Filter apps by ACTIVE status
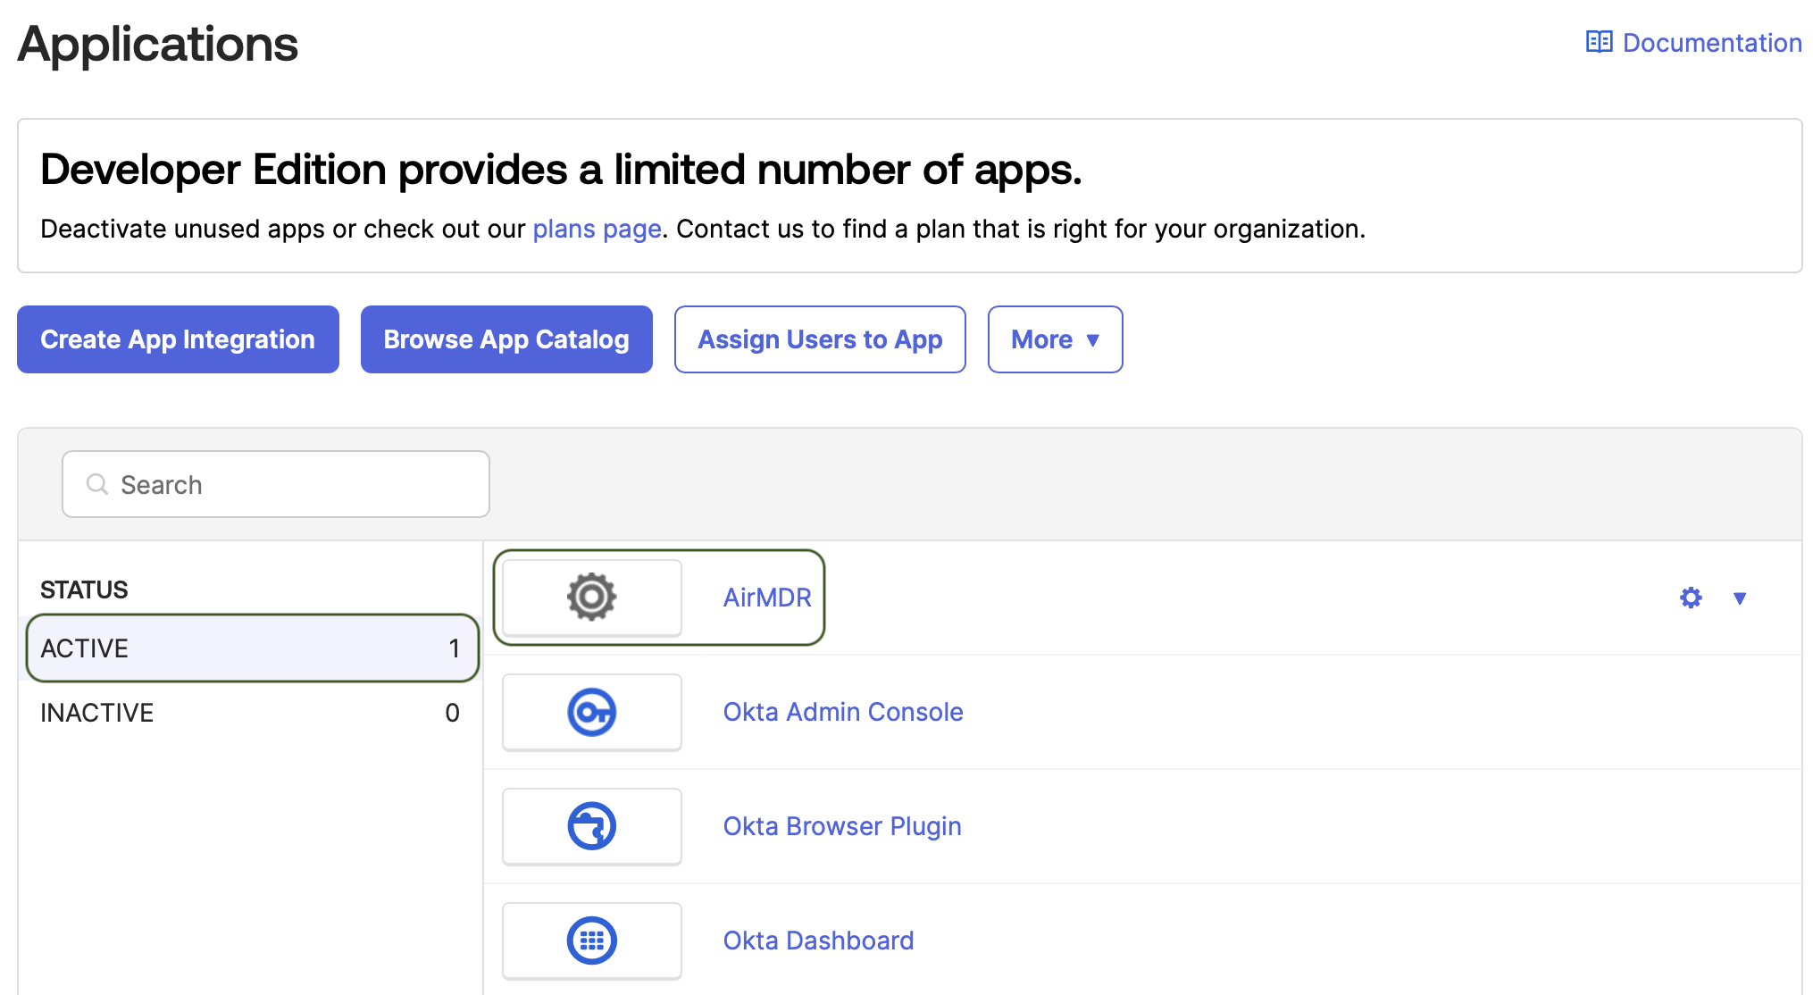1813x995 pixels. (252, 648)
